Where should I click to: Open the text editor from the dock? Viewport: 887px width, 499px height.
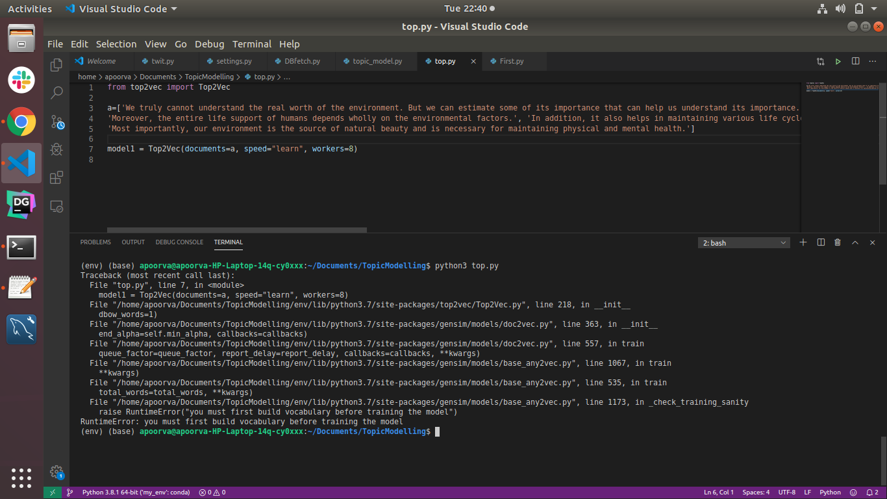pyautogui.click(x=21, y=288)
